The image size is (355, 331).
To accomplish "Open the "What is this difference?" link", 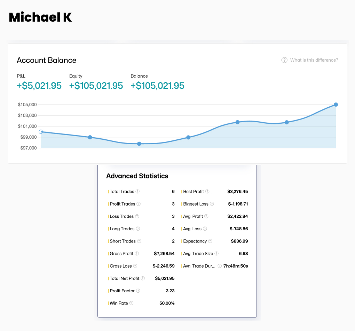I will pyautogui.click(x=314, y=60).
